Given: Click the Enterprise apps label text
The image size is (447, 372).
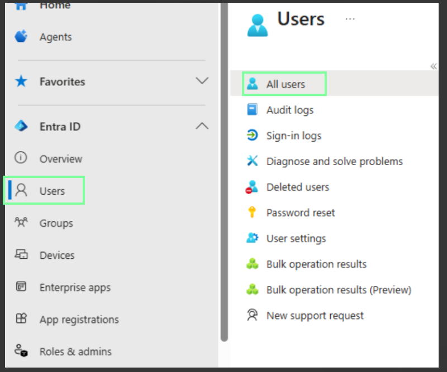Looking at the screenshot, I should point(75,288).
